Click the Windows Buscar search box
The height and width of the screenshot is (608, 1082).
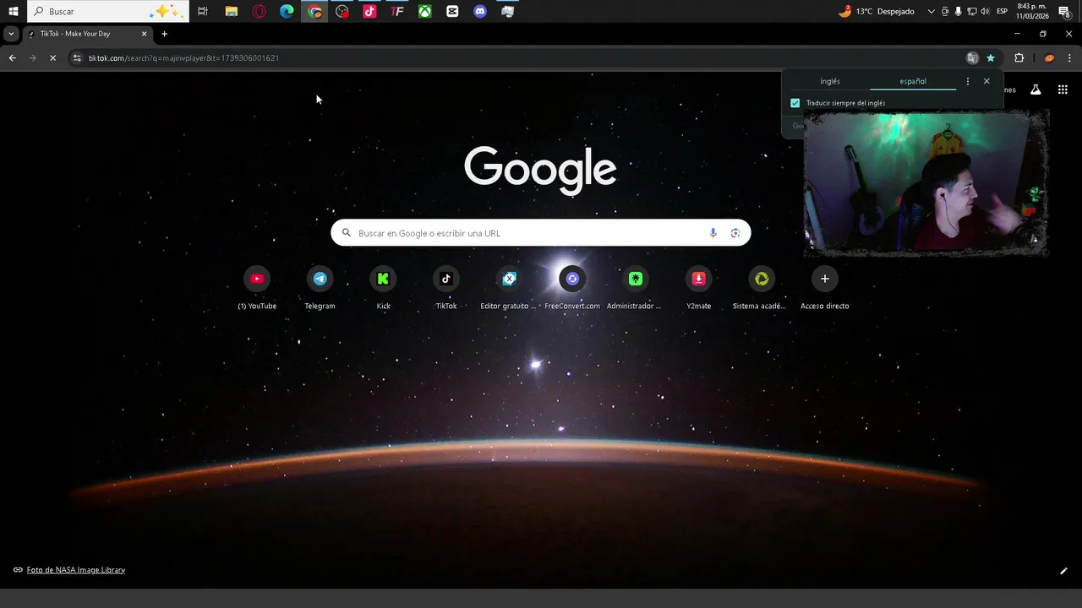(107, 11)
